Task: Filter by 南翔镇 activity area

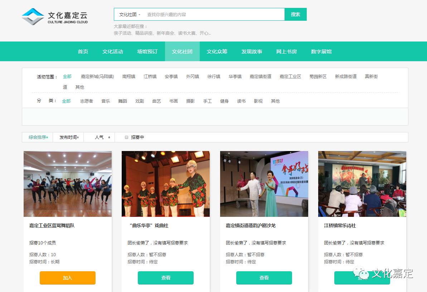Action: click(x=128, y=77)
